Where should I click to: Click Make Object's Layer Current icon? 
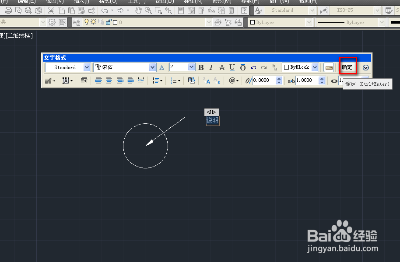218,22
